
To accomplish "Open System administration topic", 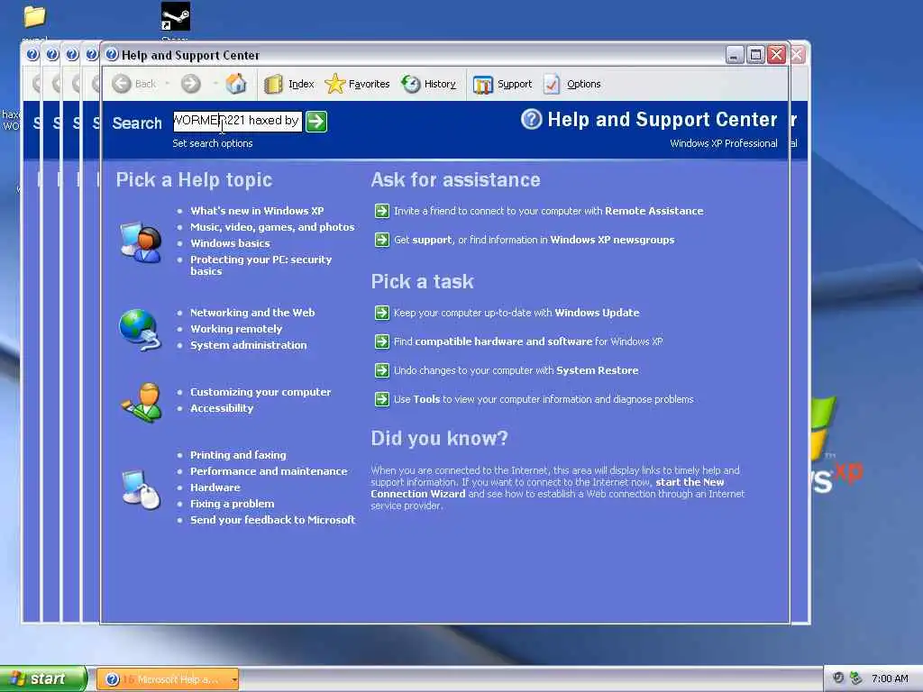I will pyautogui.click(x=248, y=345).
